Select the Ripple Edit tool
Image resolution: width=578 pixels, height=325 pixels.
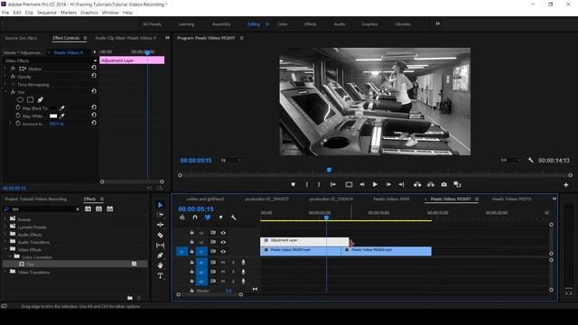point(160,225)
